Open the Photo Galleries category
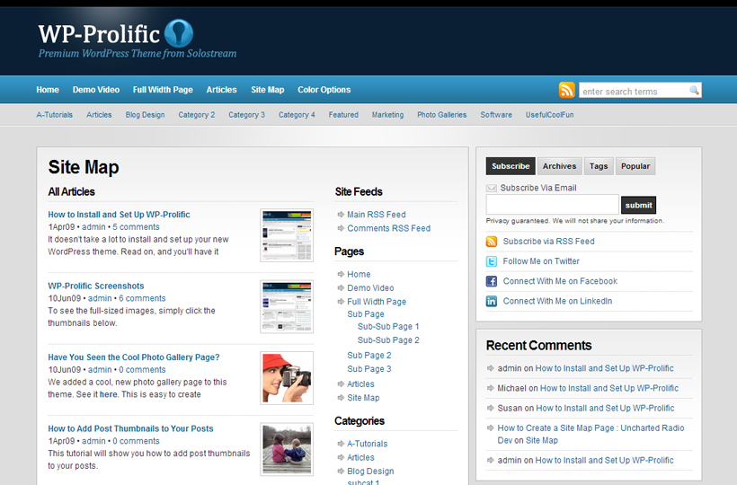The image size is (737, 485). point(442,115)
